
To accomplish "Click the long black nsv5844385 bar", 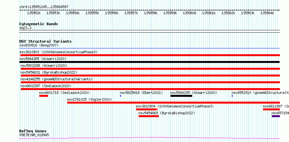I will [149, 62].
